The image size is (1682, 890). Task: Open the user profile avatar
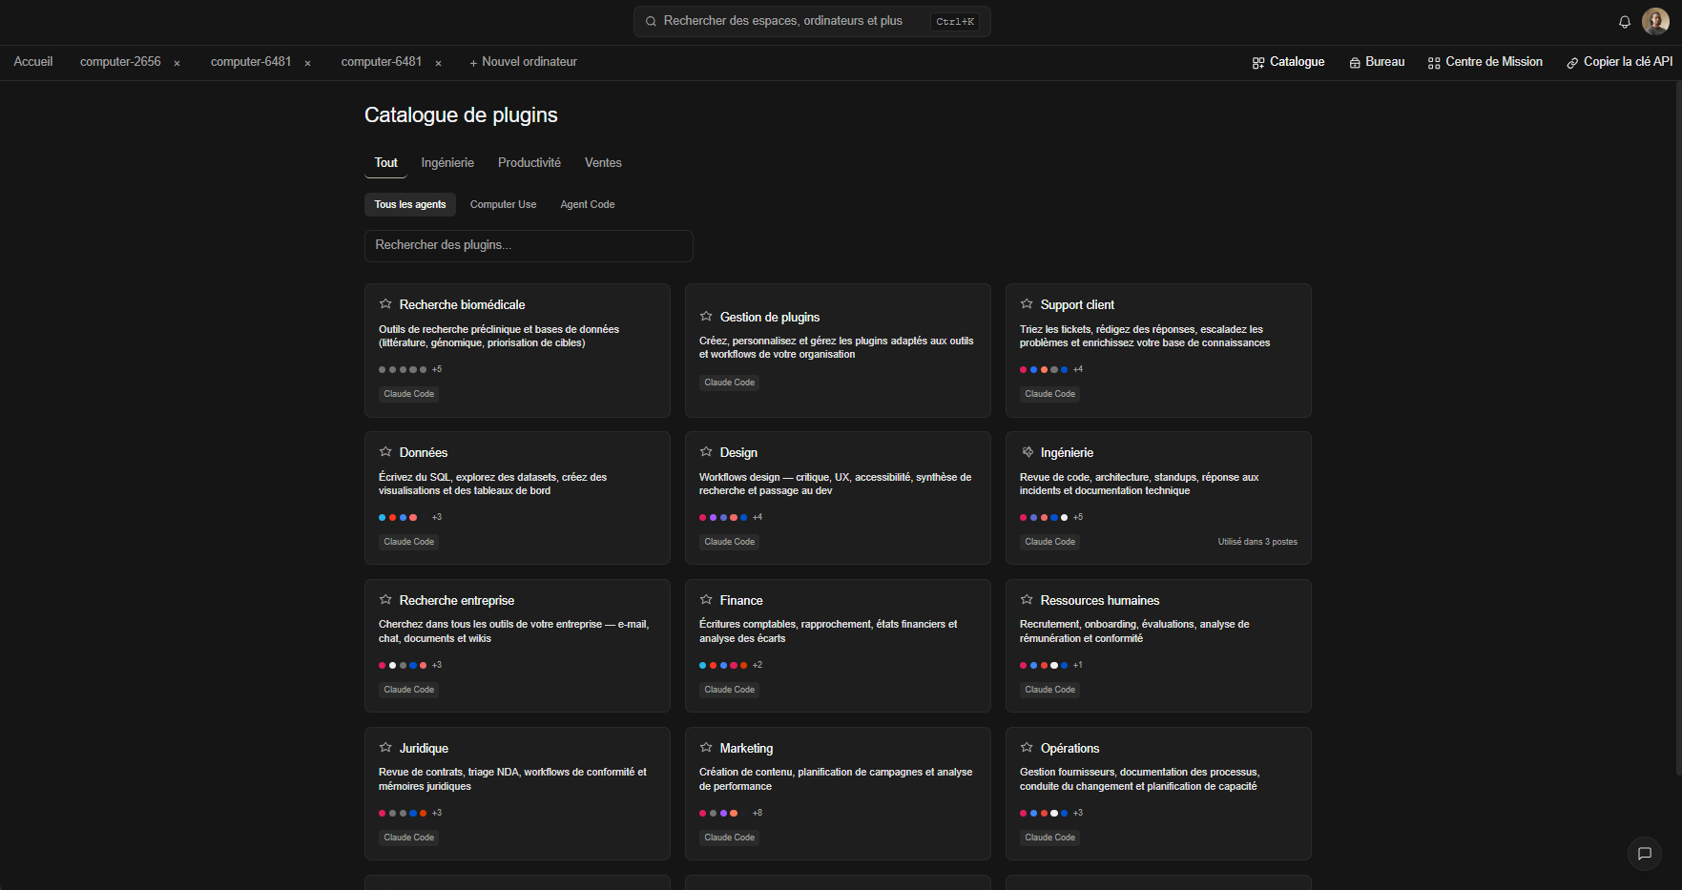point(1655,22)
